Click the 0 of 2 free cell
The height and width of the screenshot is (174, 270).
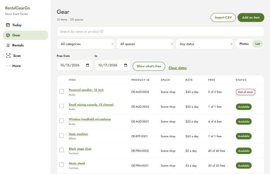pyautogui.click(x=215, y=92)
